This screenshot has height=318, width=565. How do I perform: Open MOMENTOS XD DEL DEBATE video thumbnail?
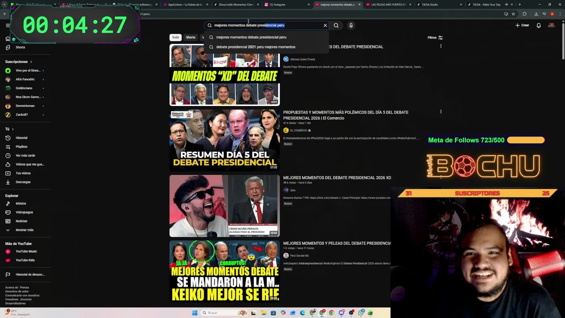(x=225, y=75)
